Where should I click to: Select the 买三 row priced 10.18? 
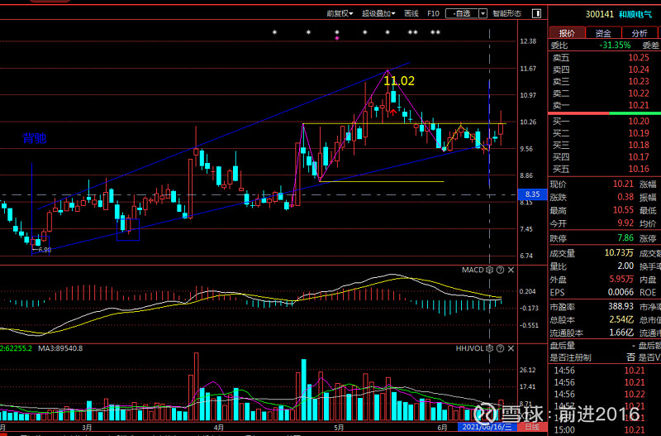[x=605, y=145]
